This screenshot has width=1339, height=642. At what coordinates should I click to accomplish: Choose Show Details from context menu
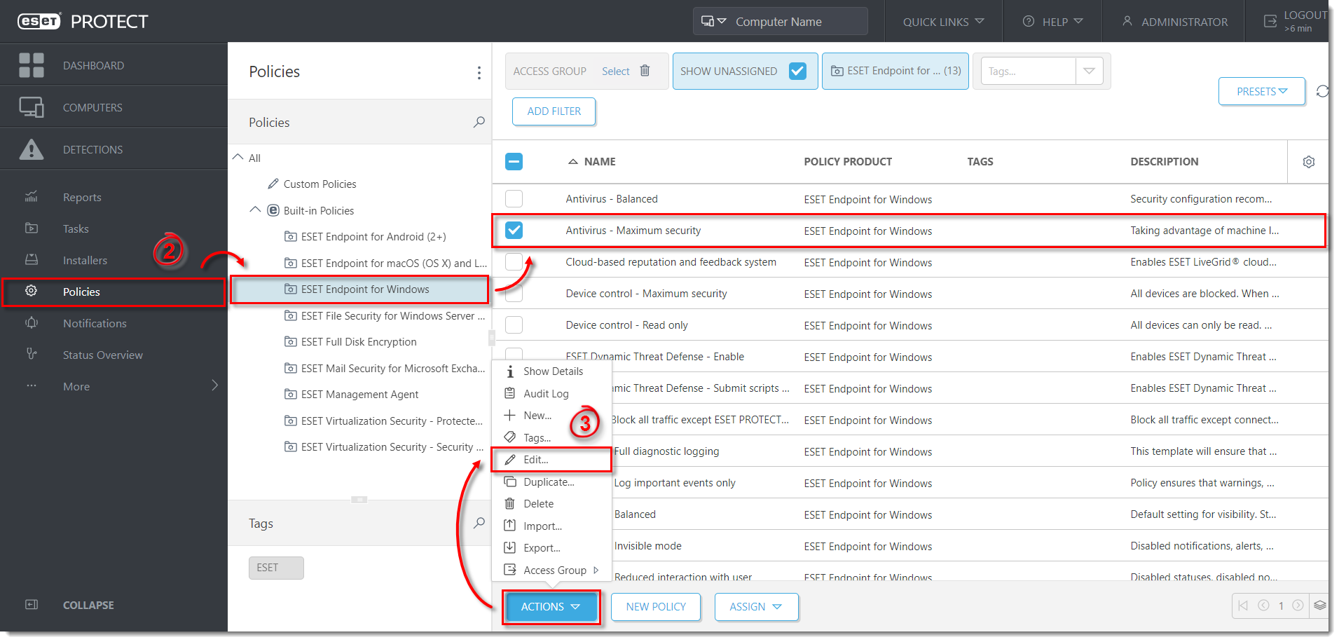click(x=552, y=371)
